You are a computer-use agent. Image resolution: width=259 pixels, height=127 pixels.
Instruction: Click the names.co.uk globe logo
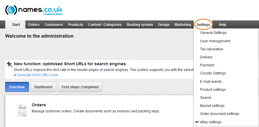[x=11, y=10]
